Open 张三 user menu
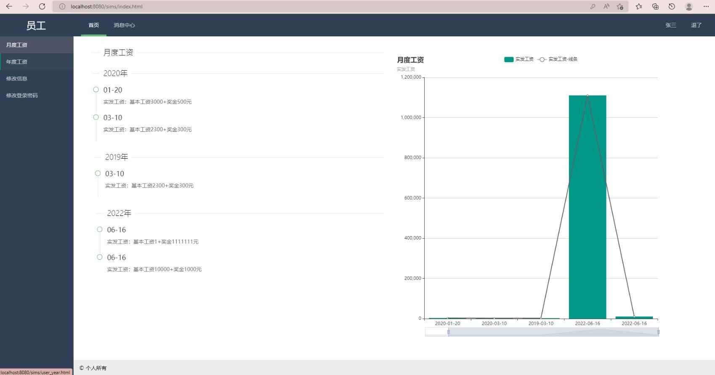The width and height of the screenshot is (715, 375). pyautogui.click(x=671, y=25)
